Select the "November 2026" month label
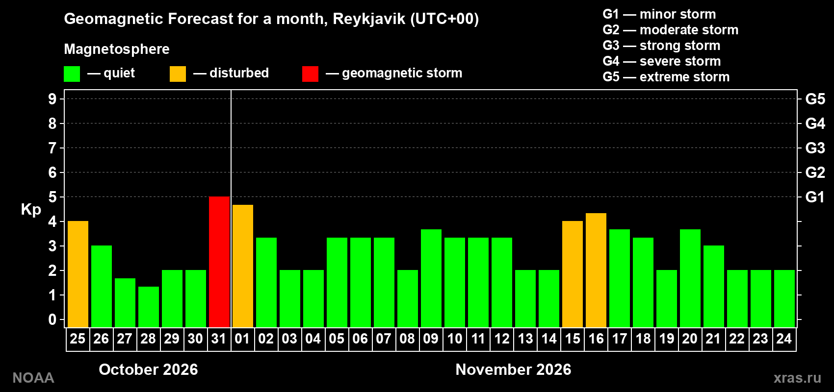This screenshot has width=834, height=392. click(514, 369)
